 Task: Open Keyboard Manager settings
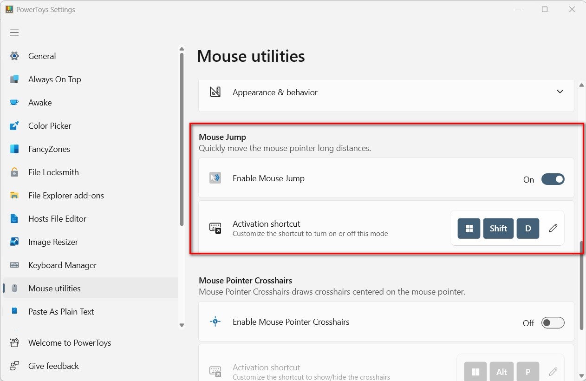pyautogui.click(x=91, y=265)
